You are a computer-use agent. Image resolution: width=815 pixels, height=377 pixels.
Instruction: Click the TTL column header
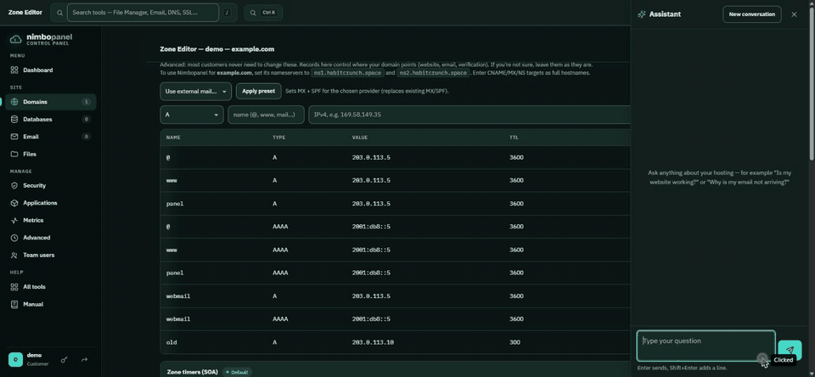(x=514, y=138)
